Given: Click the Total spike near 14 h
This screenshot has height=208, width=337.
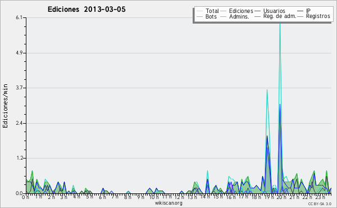Looking at the screenshot, I should pyautogui.click(x=208, y=171).
